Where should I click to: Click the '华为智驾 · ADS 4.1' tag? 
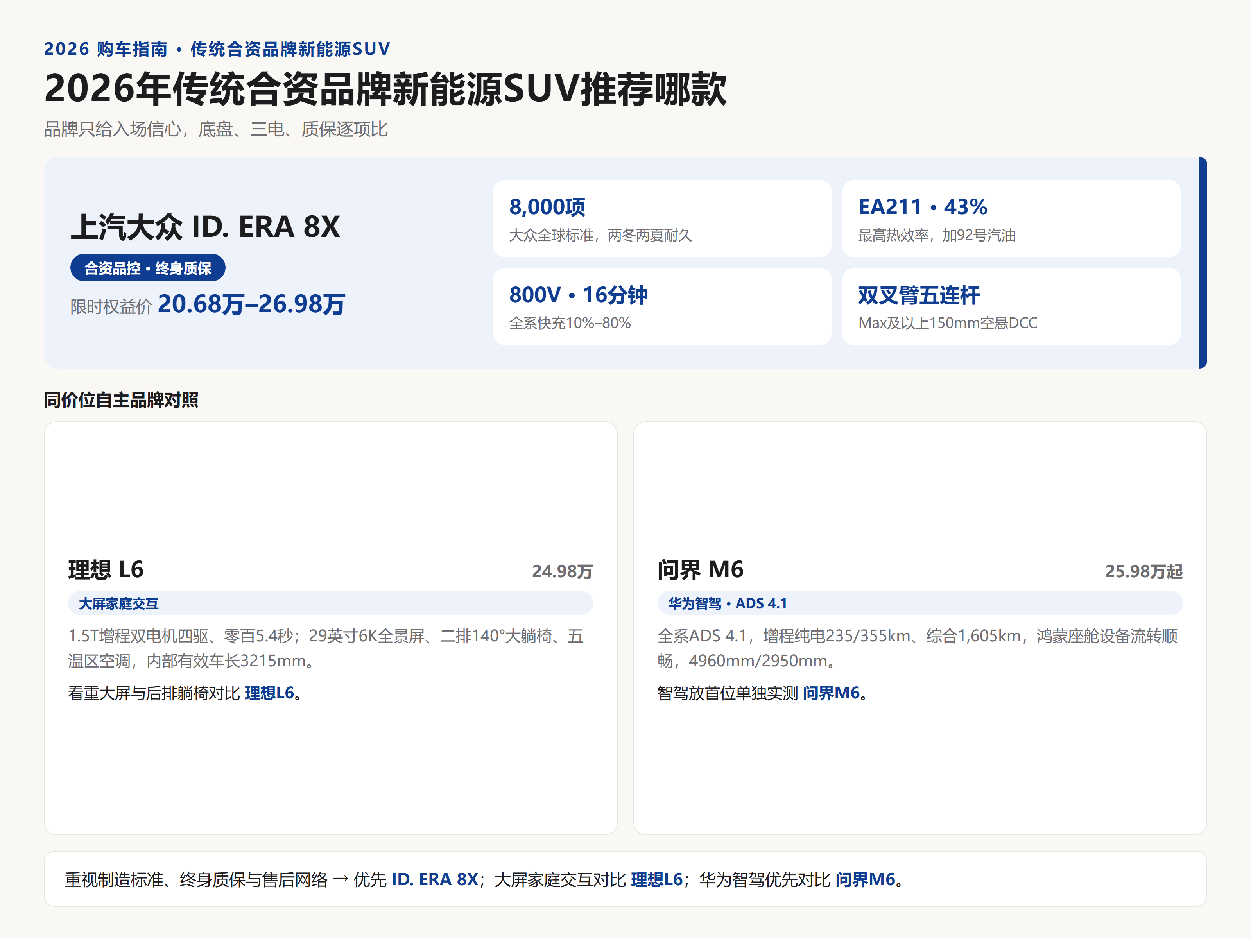tap(919, 603)
